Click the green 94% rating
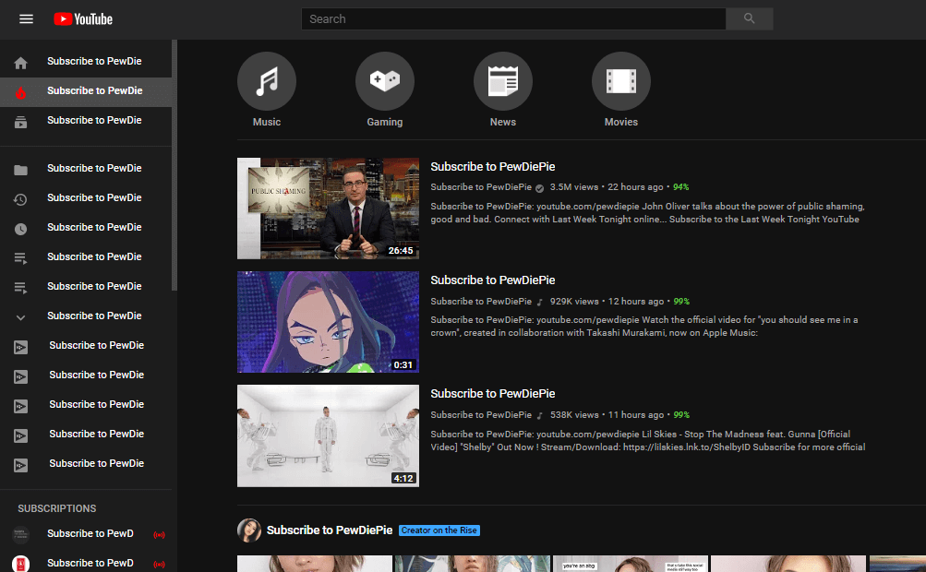This screenshot has width=926, height=572. [681, 187]
